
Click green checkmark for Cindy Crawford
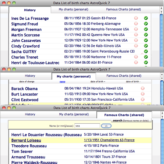146,46
